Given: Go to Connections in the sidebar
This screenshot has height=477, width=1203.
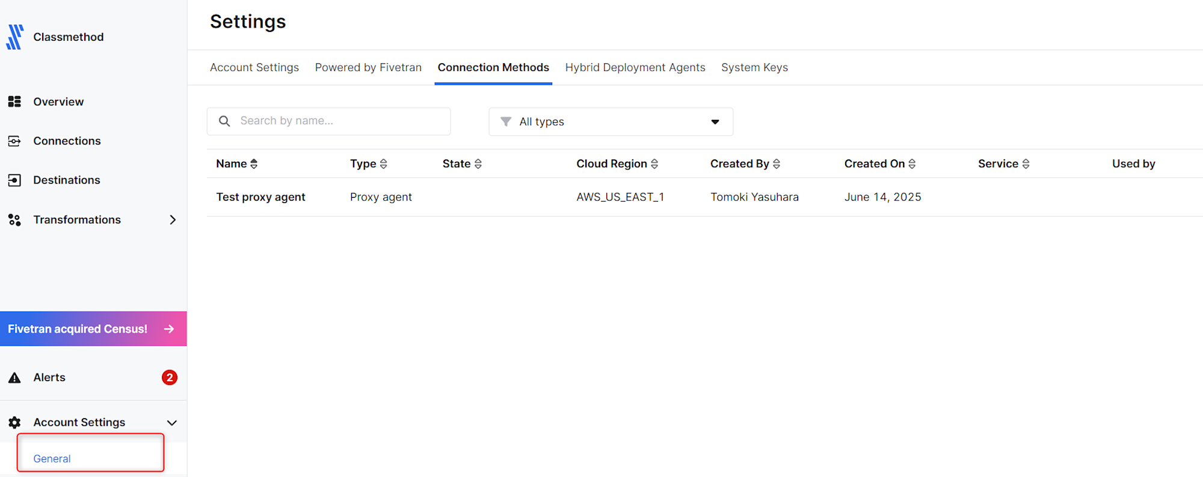Looking at the screenshot, I should [67, 141].
